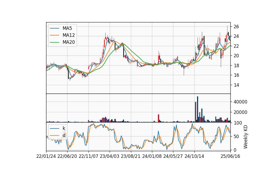Click the price axis value 22
Image resolution: width=256 pixels, height=184 pixels.
[x=236, y=46]
